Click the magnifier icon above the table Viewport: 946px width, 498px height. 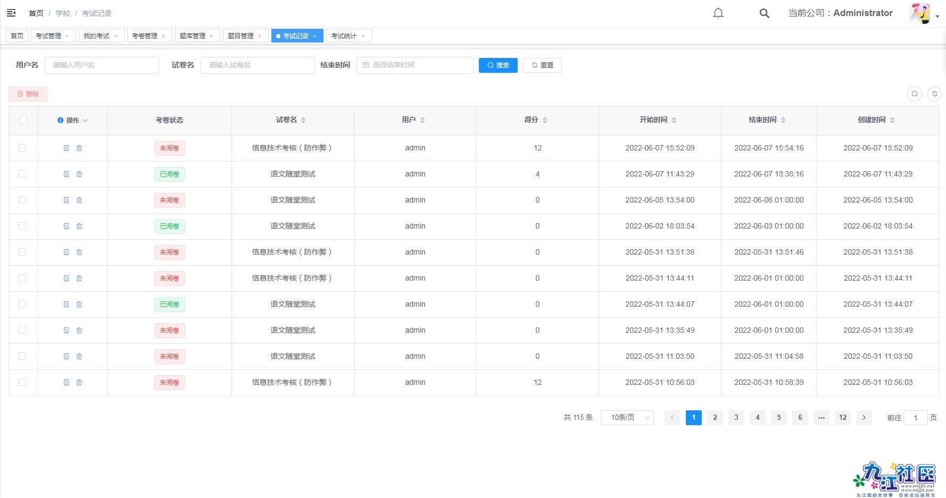coord(915,94)
